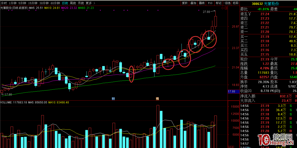Click the 卖二 27.21 order row

click(x=268, y=27)
